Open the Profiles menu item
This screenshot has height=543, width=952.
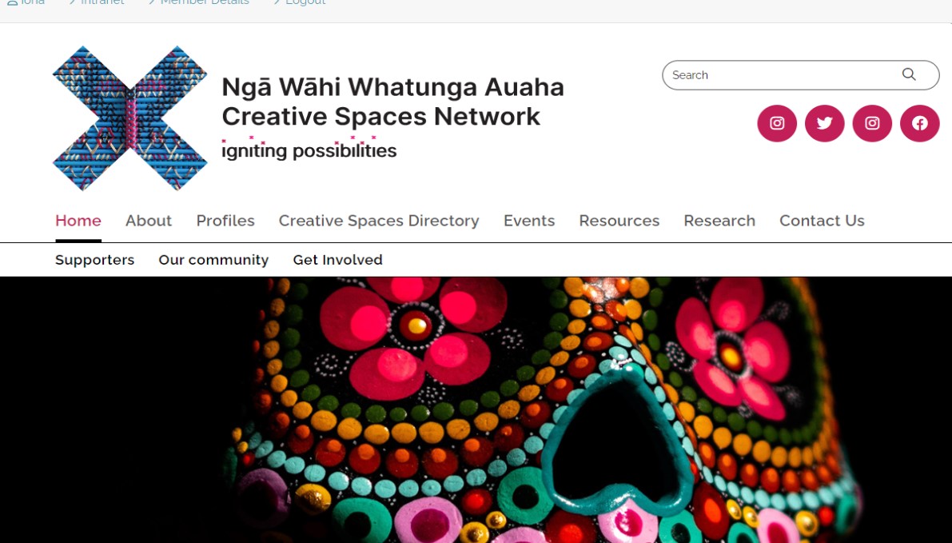(225, 221)
